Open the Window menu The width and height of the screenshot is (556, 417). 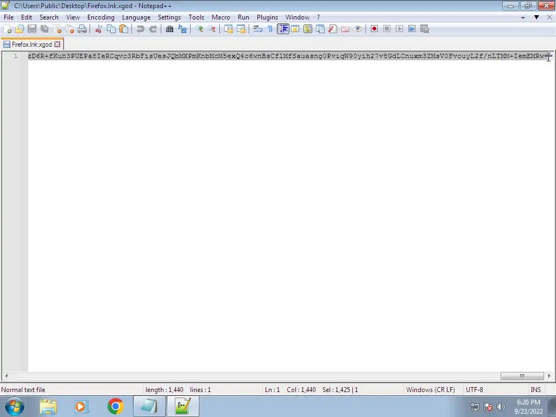(298, 17)
